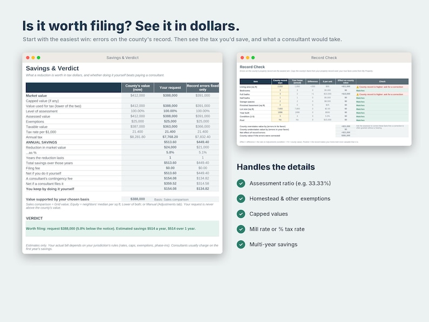Select the 'County's value (now)' column header
Viewport: 429px width, 322px height.
coord(137,88)
